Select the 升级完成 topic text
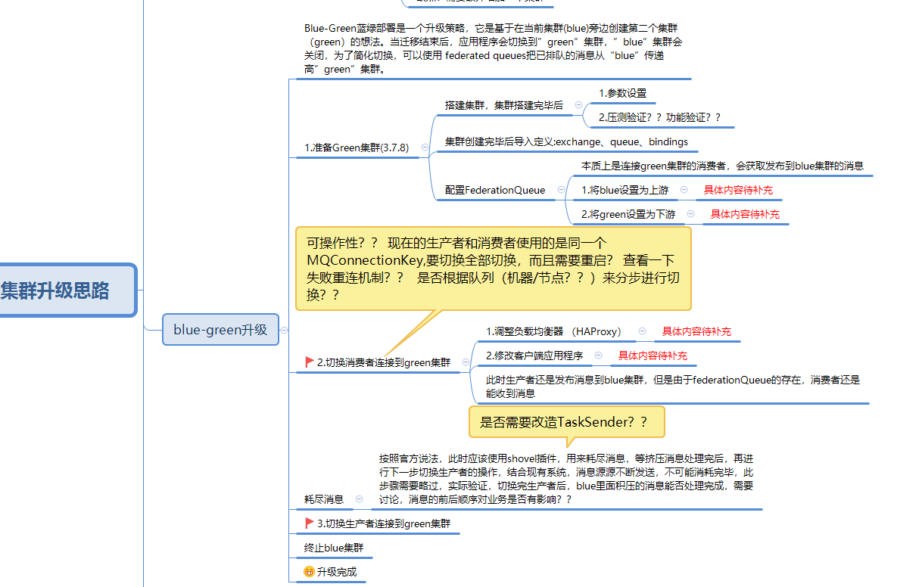Viewport: 922px width, 587px height. point(337,571)
